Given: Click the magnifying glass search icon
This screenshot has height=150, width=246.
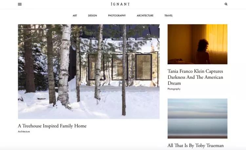Looking at the screenshot, I should click(226, 4).
